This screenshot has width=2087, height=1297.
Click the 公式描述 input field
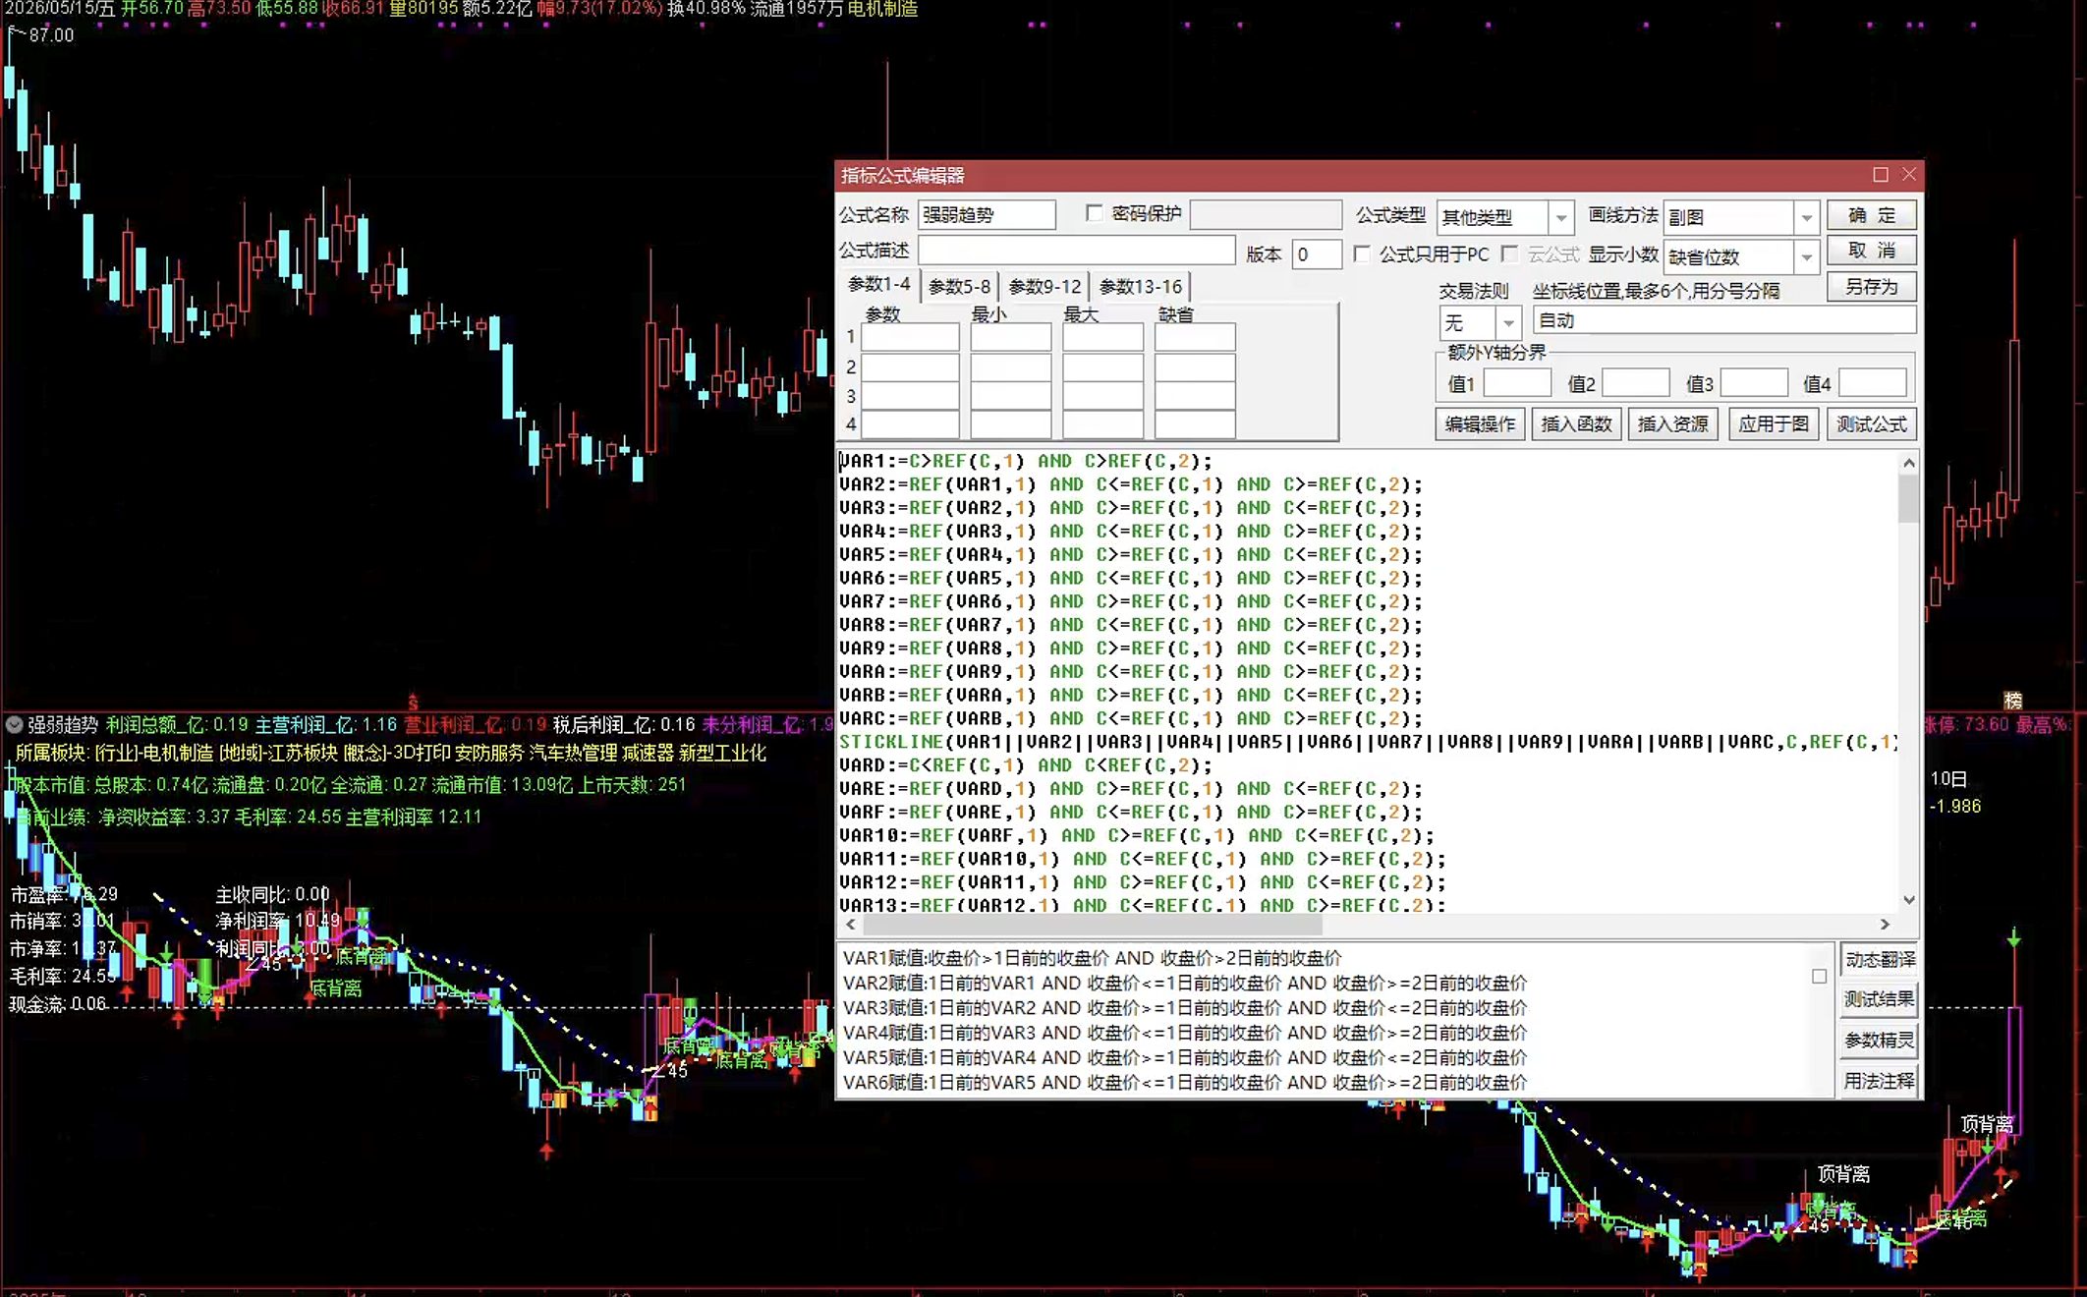[x=1076, y=252]
